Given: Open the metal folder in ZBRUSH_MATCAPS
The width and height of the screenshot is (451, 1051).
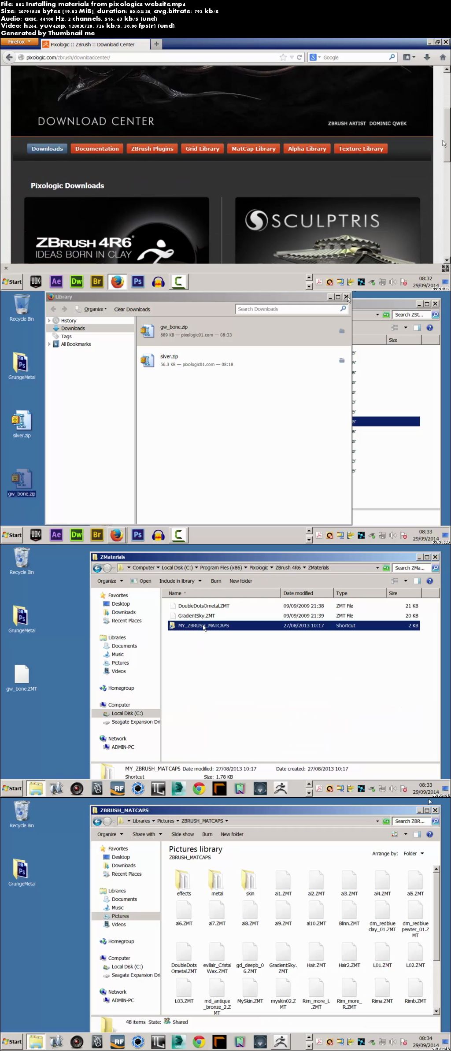Looking at the screenshot, I should (x=217, y=883).
